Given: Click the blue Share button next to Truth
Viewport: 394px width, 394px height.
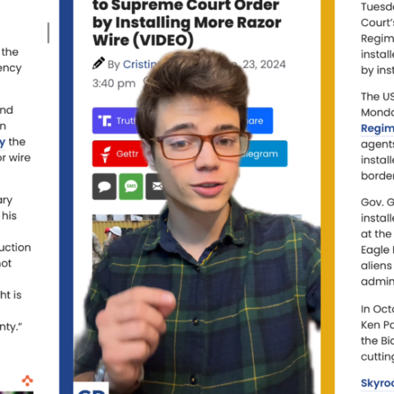Looking at the screenshot, I should [259, 121].
